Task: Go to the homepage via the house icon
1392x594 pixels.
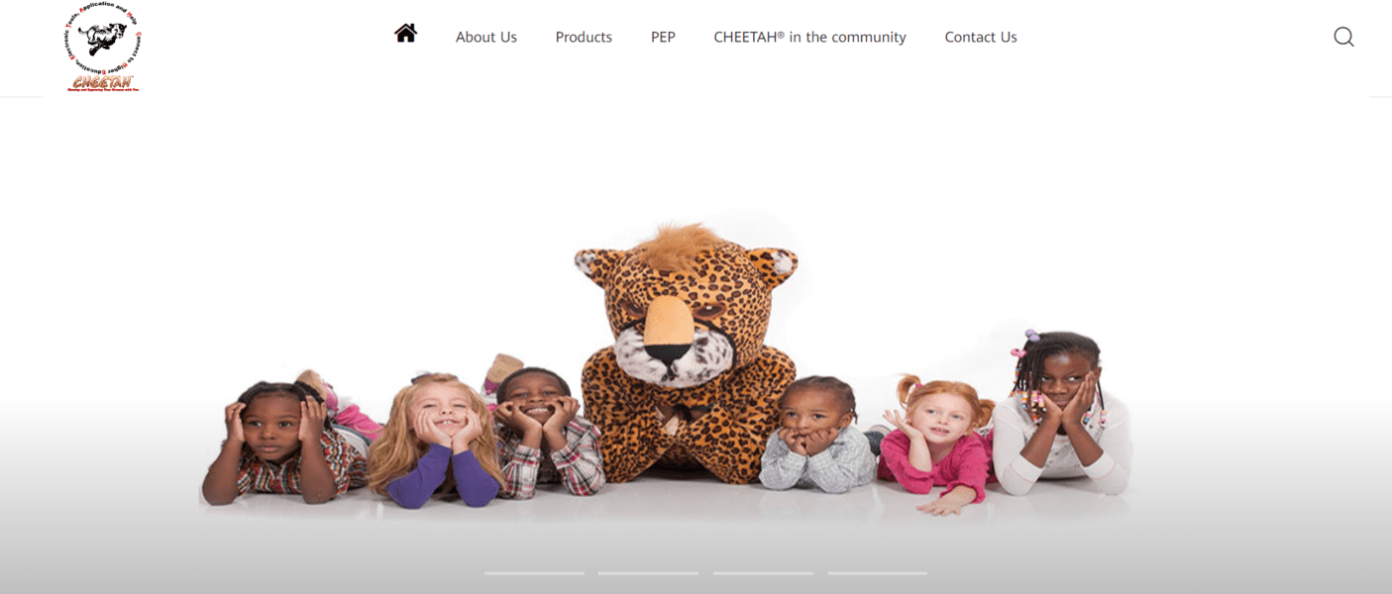Action: pos(405,34)
